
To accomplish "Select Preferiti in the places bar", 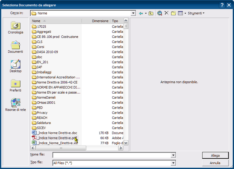I will (x=15, y=86).
